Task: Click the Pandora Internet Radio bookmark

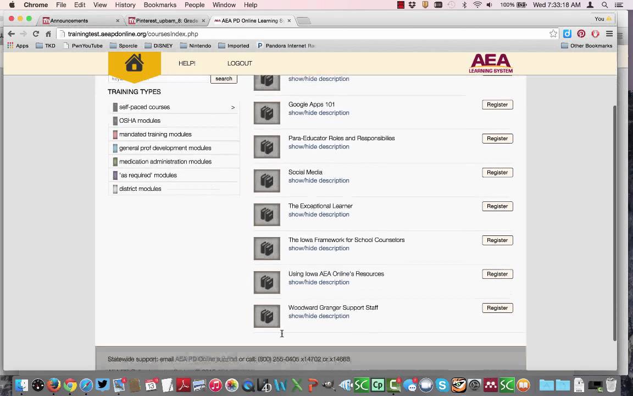Action: pyautogui.click(x=286, y=46)
